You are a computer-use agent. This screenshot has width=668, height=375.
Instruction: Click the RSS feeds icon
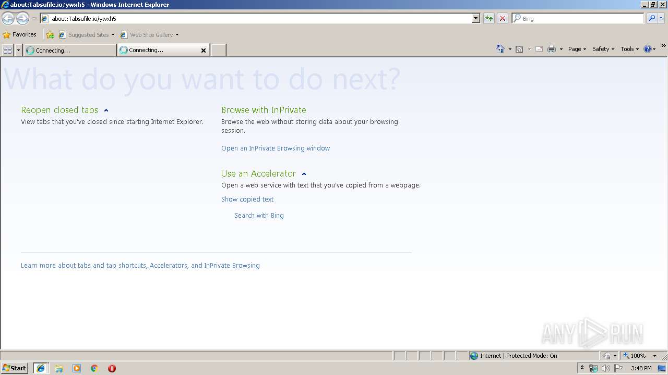pyautogui.click(x=519, y=49)
